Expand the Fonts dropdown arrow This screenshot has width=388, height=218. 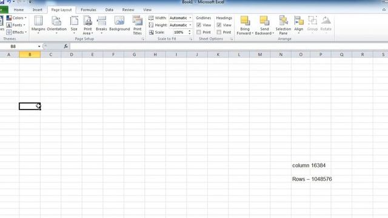click(x=24, y=25)
